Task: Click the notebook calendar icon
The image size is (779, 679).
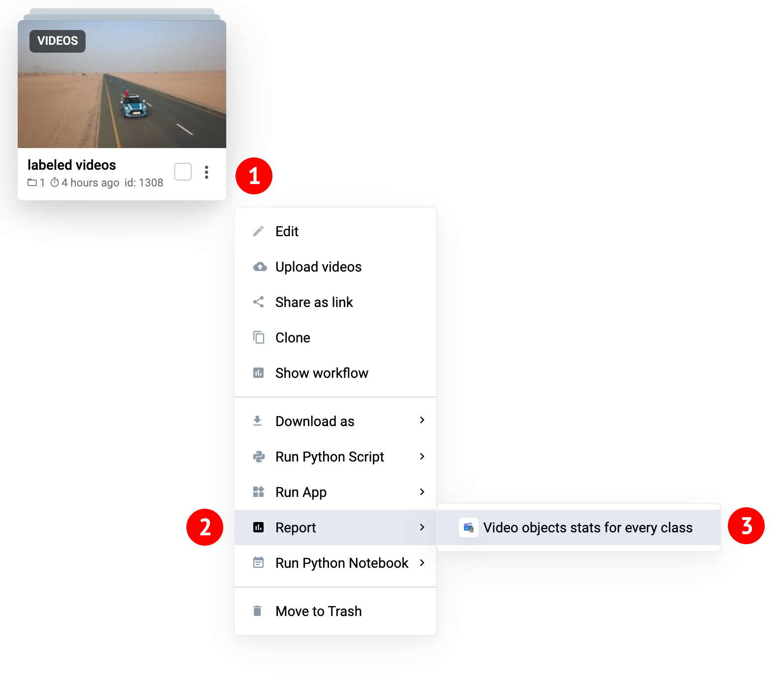Action: [259, 562]
